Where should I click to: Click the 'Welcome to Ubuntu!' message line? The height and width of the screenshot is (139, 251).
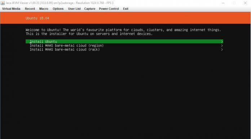pyautogui.click(x=123, y=30)
